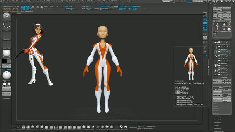Viewport: 235px width, 132px height.
Task: Enable Zsub sculpt mode
Action: point(71,7)
